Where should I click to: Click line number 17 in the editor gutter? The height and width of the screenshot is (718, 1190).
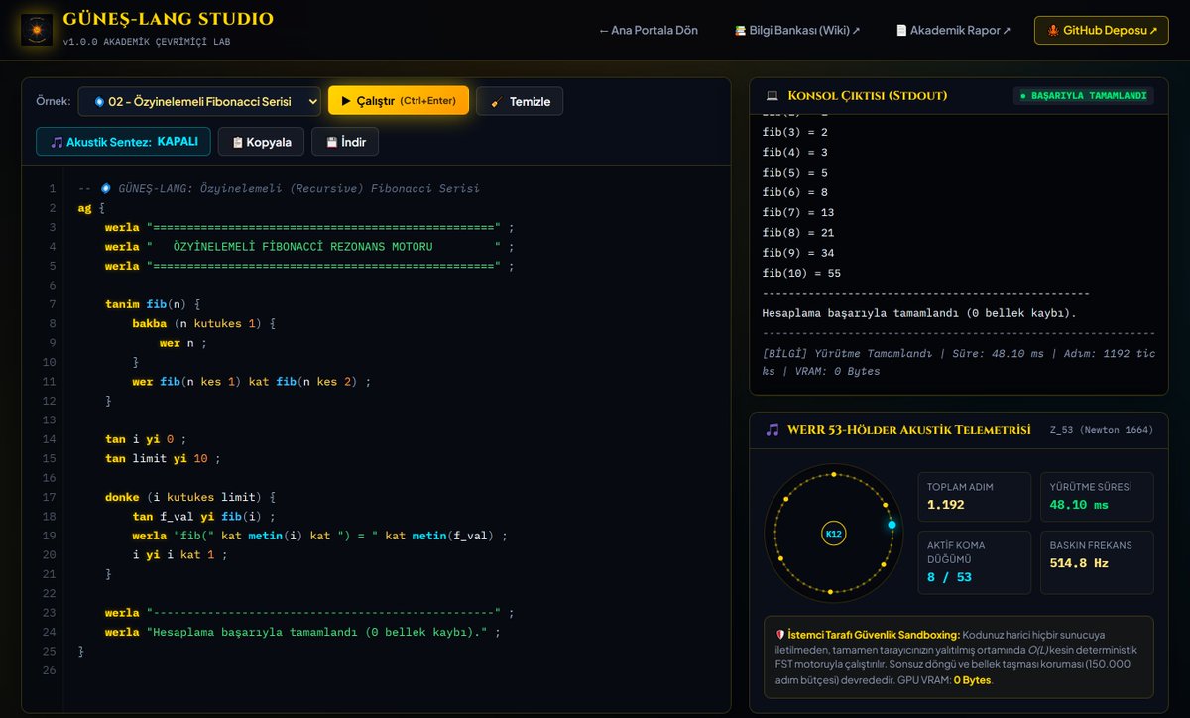pos(50,498)
